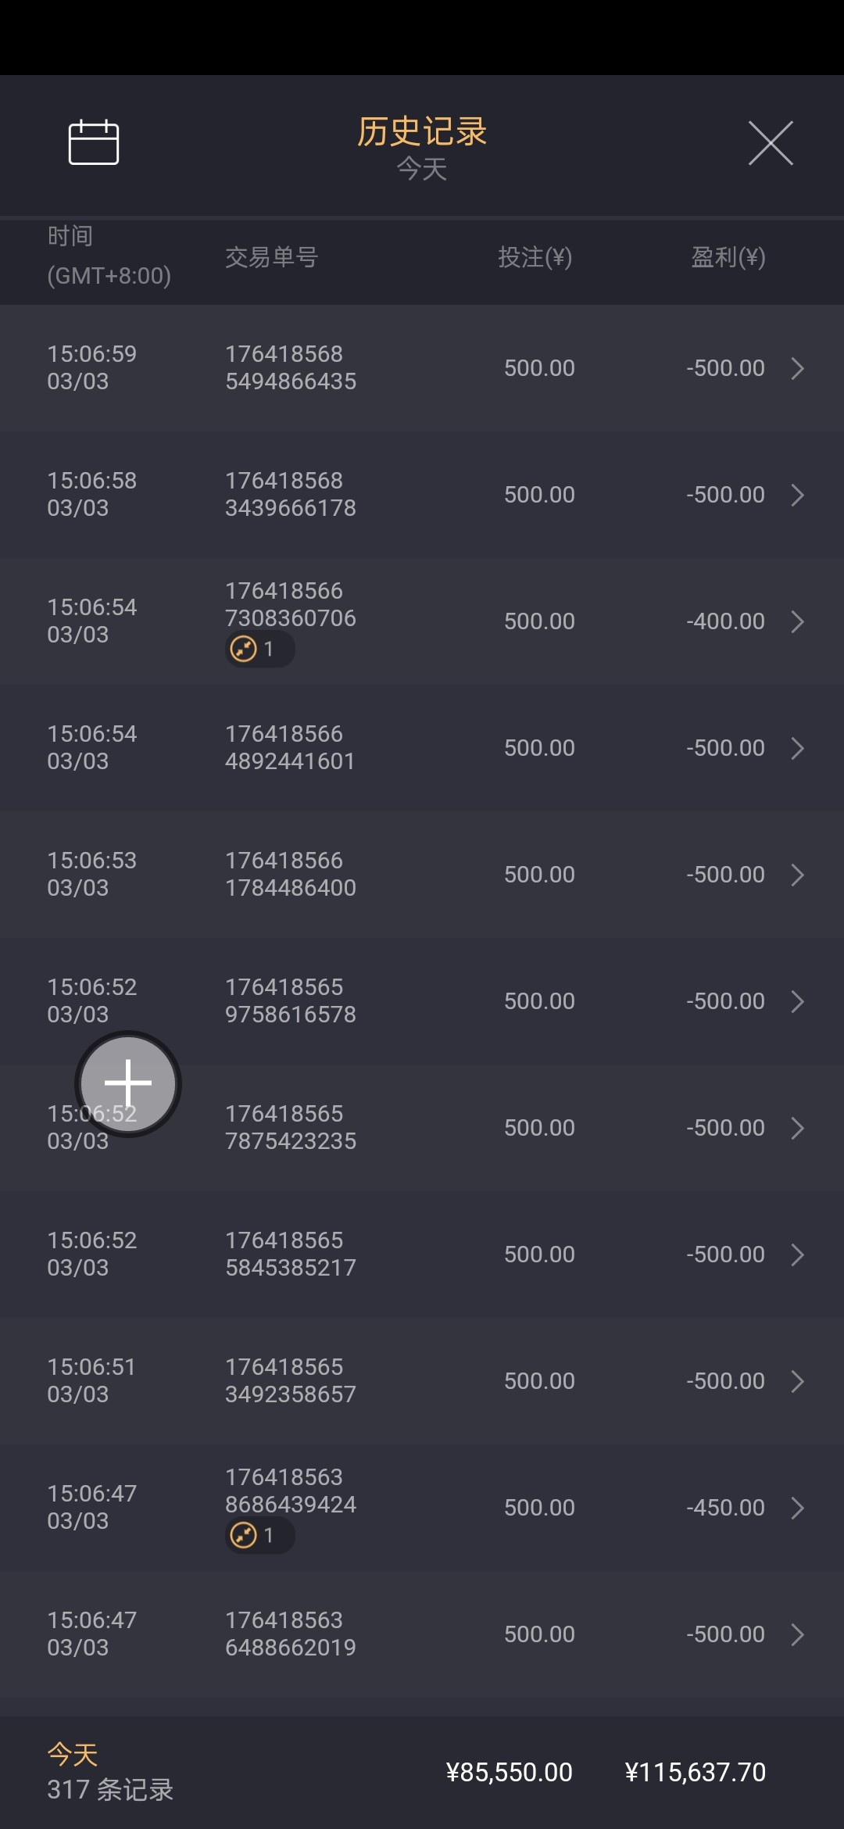
Task: Select transaction ending 3492358657
Action: click(291, 1380)
